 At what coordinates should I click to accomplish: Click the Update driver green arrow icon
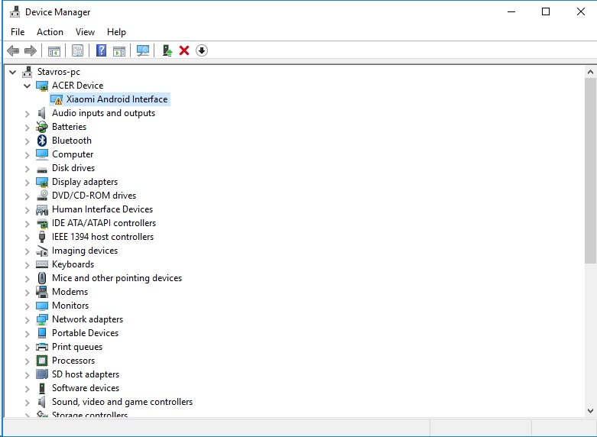[x=167, y=50]
